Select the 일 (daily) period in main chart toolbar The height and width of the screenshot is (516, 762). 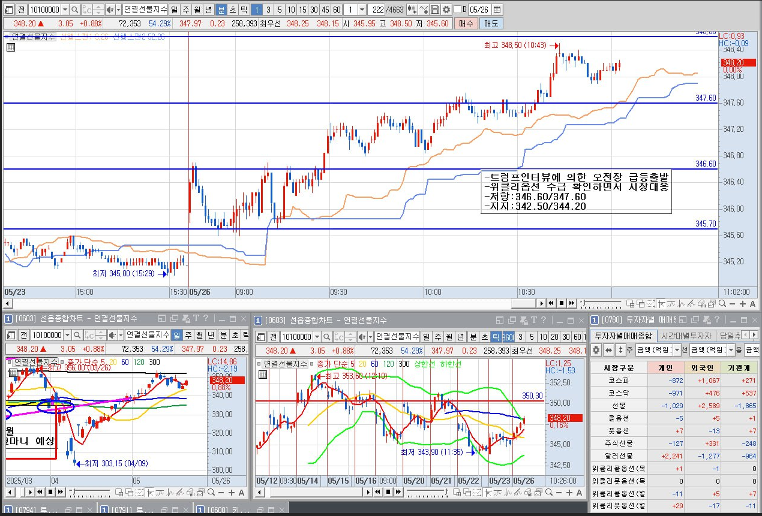174,10
